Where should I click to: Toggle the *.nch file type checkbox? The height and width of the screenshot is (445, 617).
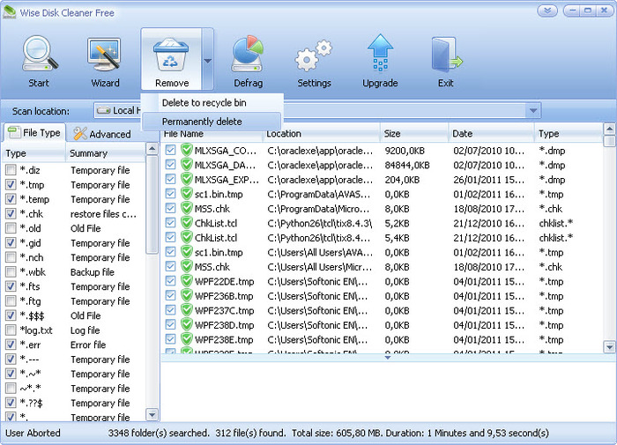point(11,257)
